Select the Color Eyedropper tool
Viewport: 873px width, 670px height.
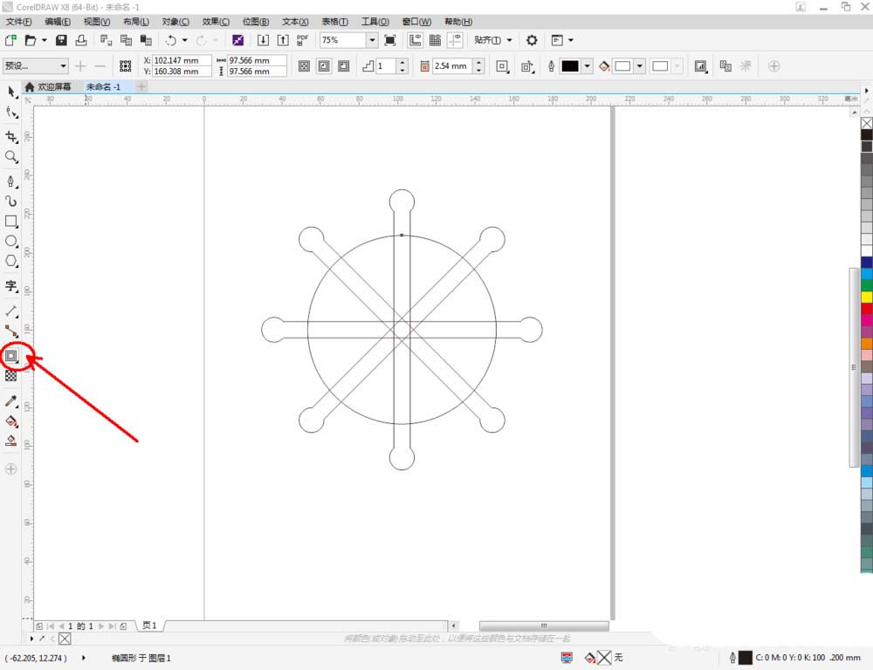pos(11,400)
